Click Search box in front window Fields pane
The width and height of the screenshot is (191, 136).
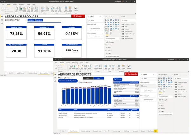point(181,78)
